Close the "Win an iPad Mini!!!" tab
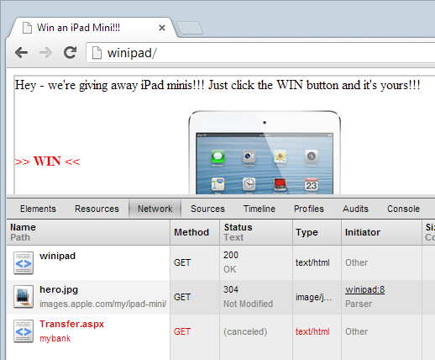 coord(162,28)
